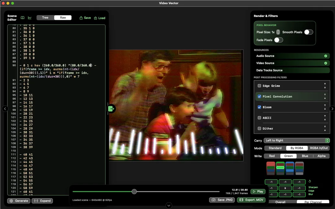Reorder Pixel Convolution filter with its arrows
This screenshot has width=335, height=209.
pos(325,96)
